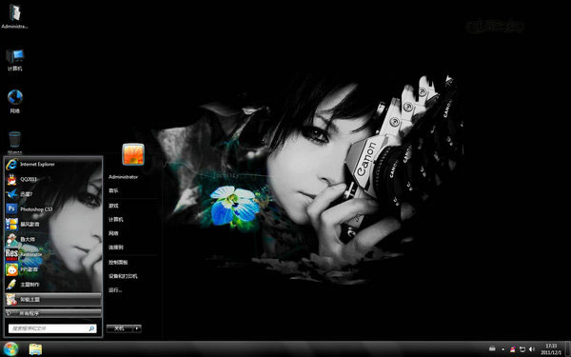Show hidden tray icons arrow
The image size is (571, 357).
coord(503,349)
